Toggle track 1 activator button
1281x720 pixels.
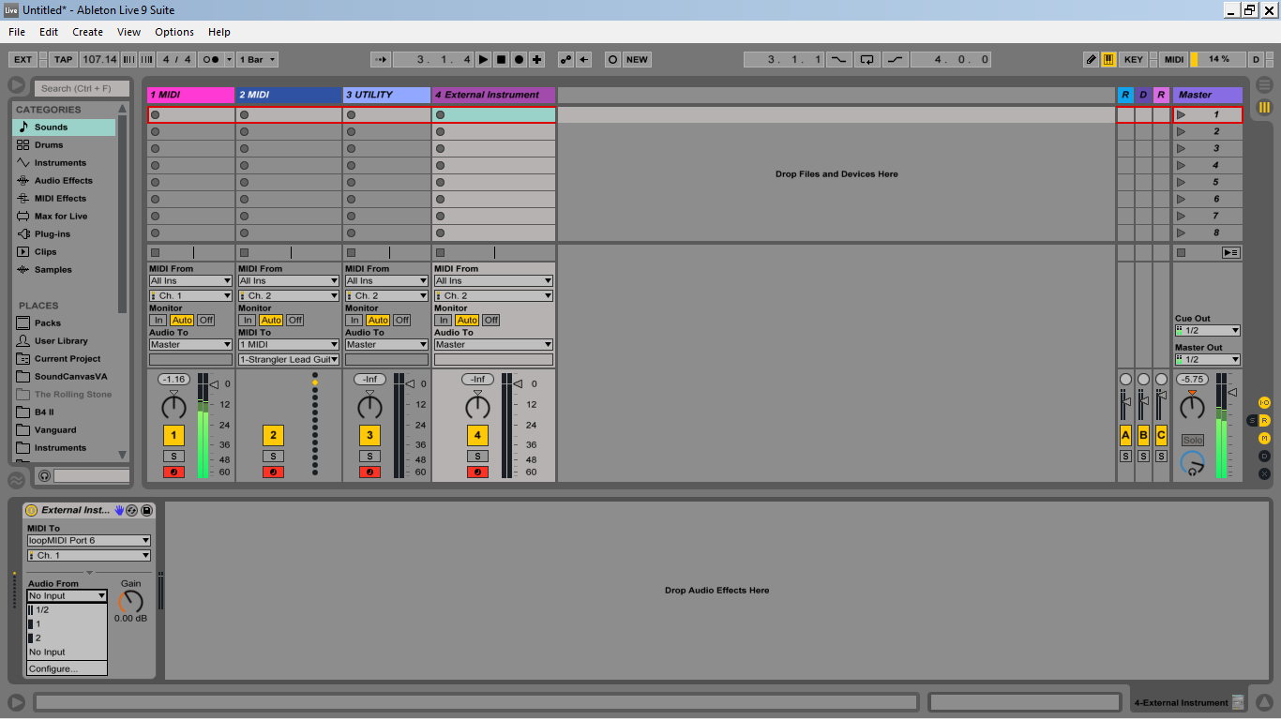[x=173, y=435]
